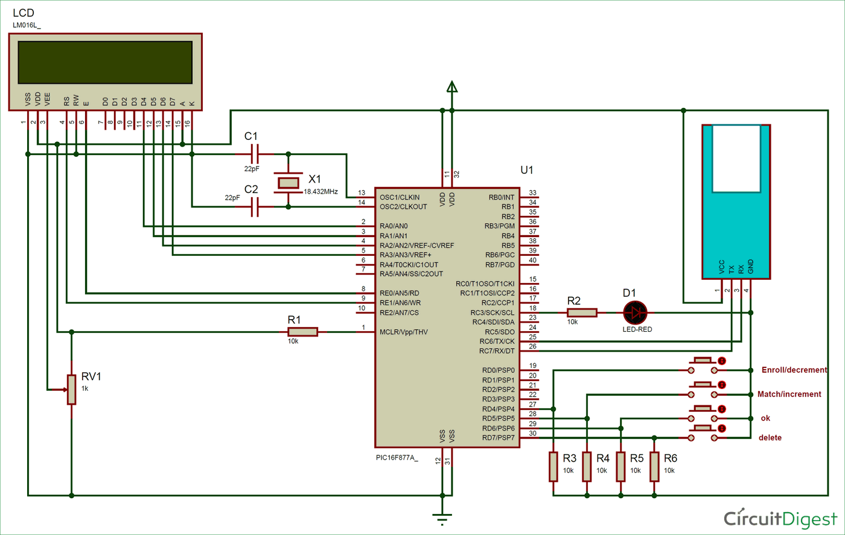845x535 pixels.
Task: Click the power rail arrow above VDD
Action: (451, 86)
